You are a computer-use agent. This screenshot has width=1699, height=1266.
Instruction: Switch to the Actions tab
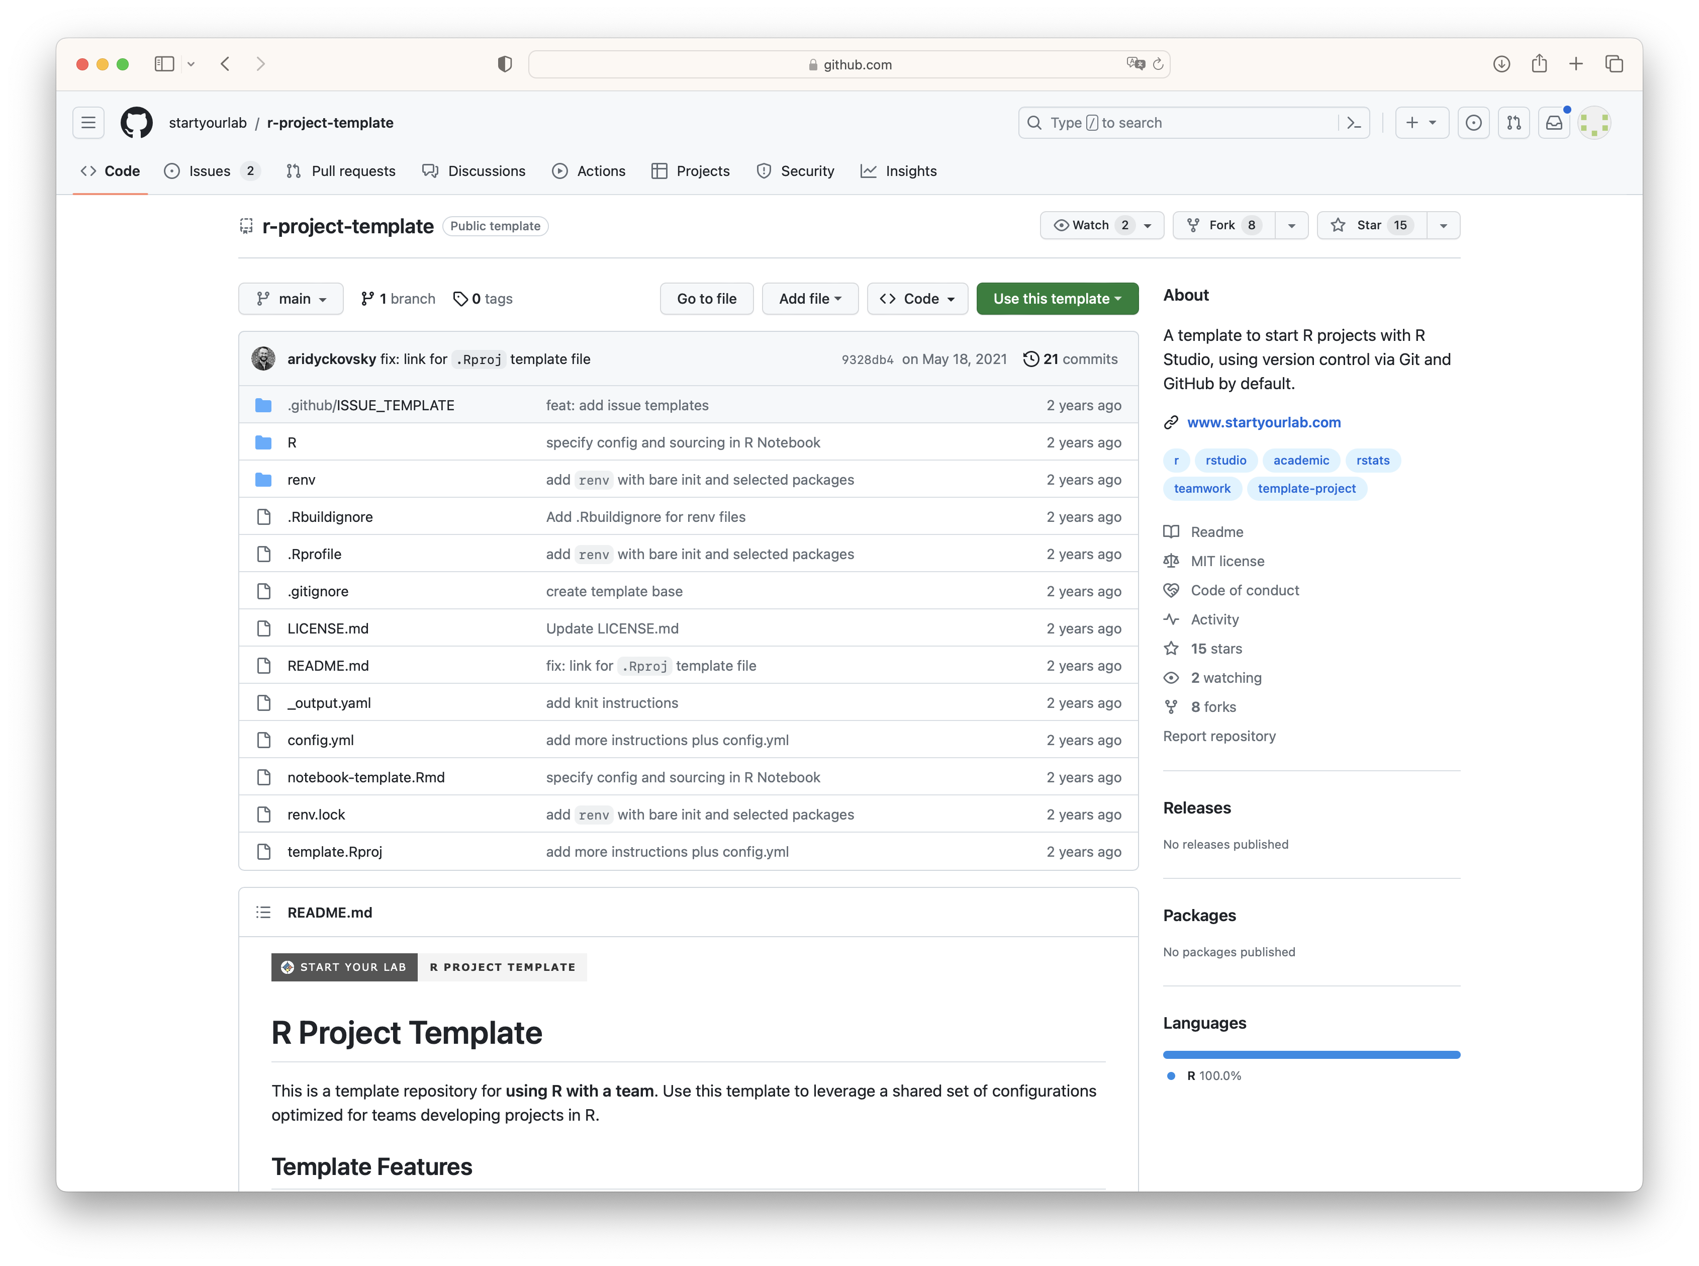pyautogui.click(x=588, y=171)
